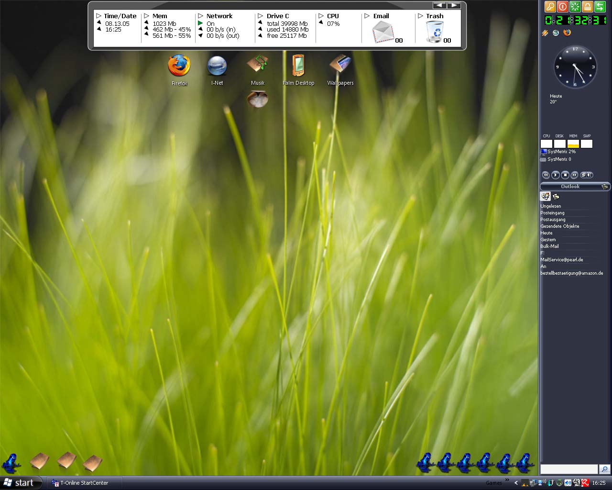The image size is (612, 490).
Task: Click the taskbar clock showing 16:25
Action: 599,483
